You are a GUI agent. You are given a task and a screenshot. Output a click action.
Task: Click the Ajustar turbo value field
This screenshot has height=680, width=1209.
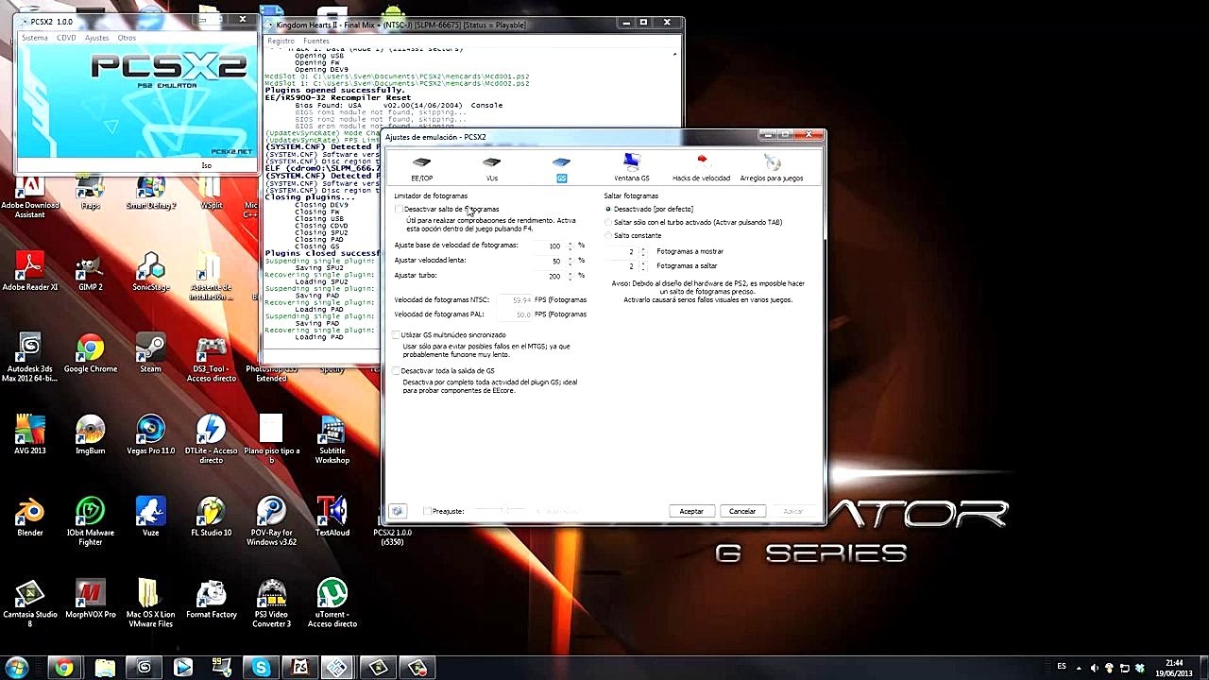click(550, 276)
